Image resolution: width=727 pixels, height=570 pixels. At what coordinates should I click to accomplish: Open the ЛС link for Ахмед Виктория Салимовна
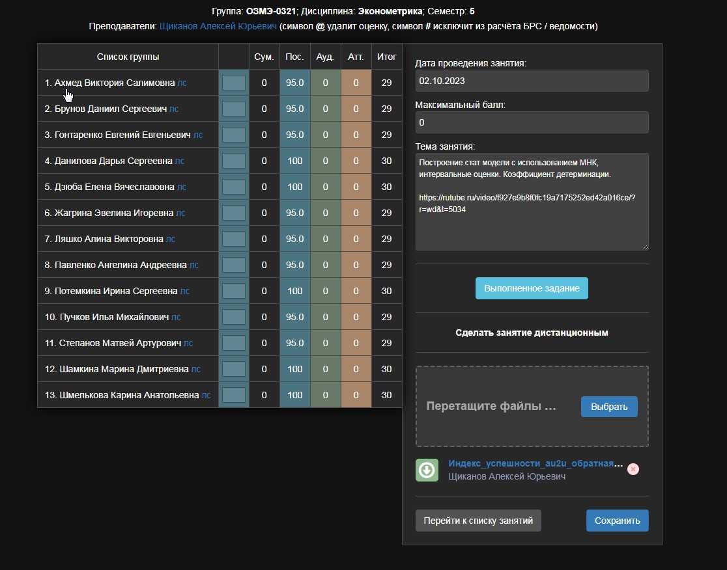tap(182, 83)
